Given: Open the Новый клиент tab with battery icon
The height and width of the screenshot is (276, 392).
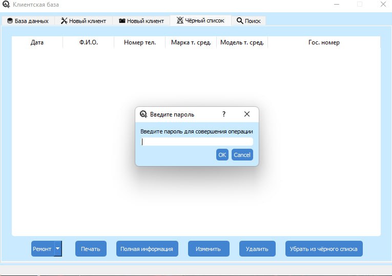Looking at the screenshot, I should pos(141,20).
